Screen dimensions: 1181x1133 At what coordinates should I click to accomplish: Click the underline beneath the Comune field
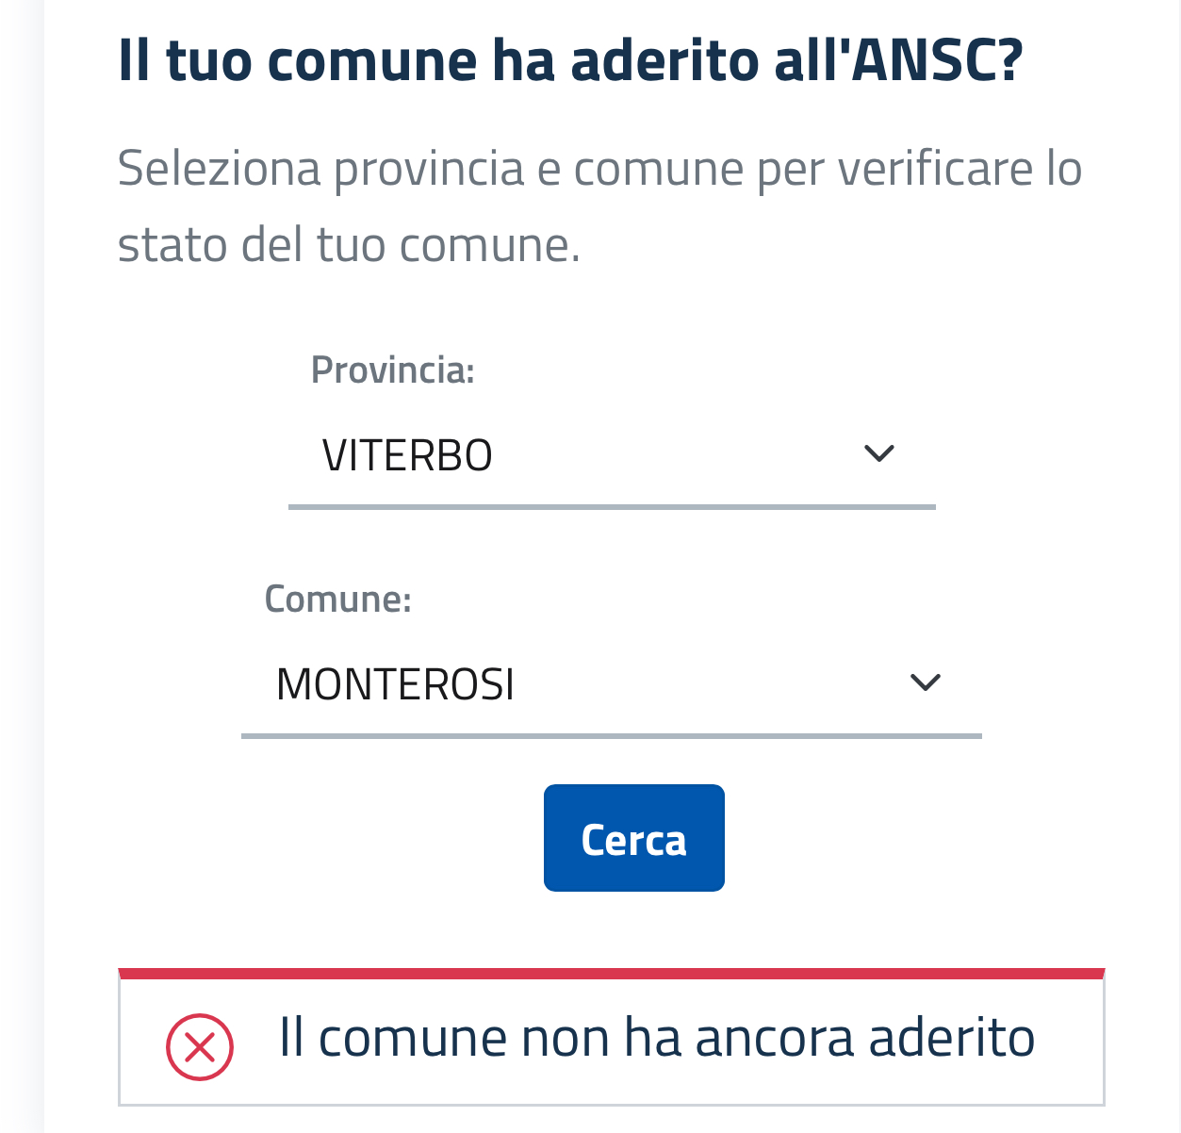point(611,735)
